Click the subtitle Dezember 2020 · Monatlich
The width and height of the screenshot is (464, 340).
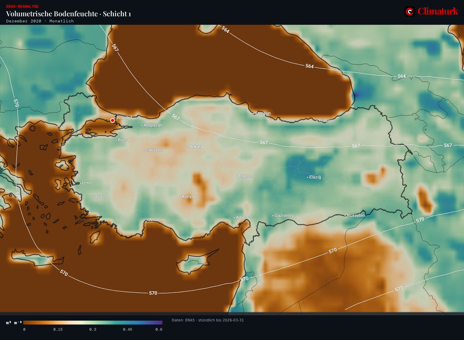pos(40,21)
